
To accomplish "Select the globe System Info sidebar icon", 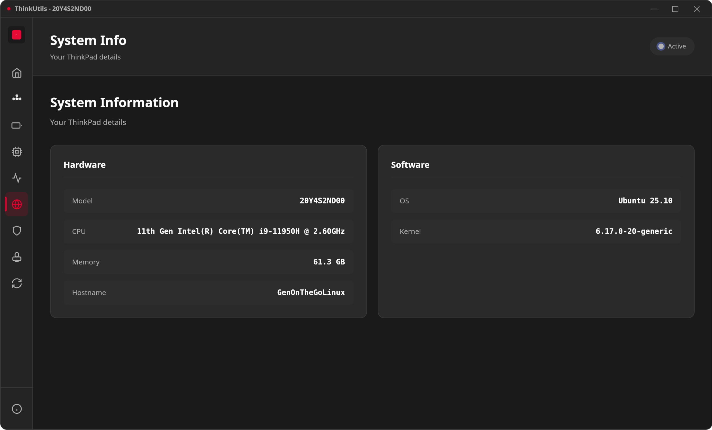I will 16,204.
